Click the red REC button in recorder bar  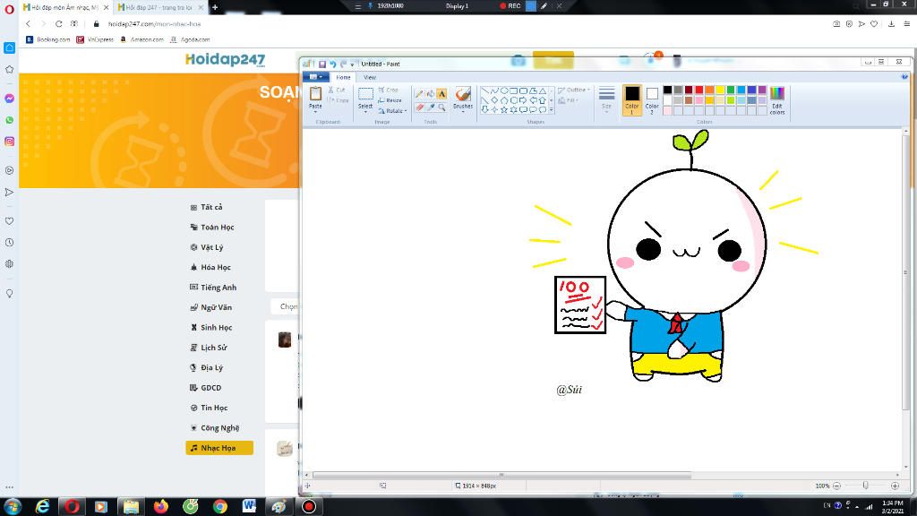[x=510, y=6]
